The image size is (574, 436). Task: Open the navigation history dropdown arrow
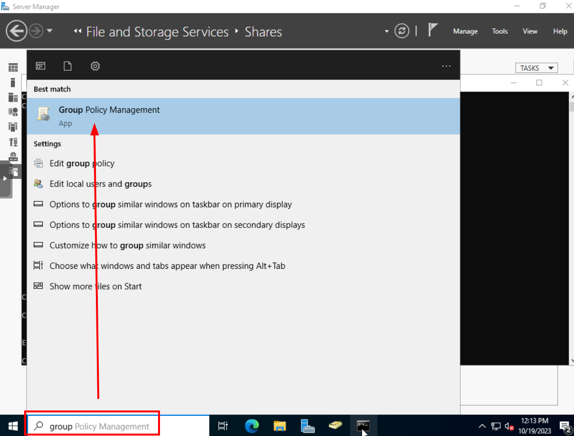(50, 31)
